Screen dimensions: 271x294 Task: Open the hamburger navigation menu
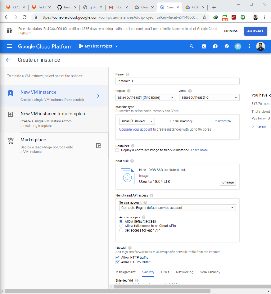9,46
